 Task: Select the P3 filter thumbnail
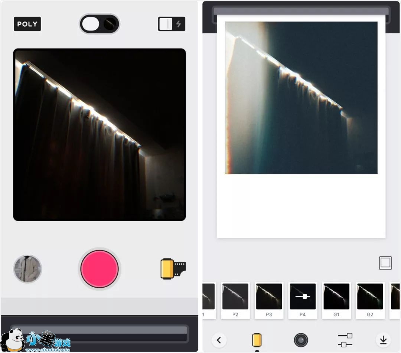coord(269,300)
